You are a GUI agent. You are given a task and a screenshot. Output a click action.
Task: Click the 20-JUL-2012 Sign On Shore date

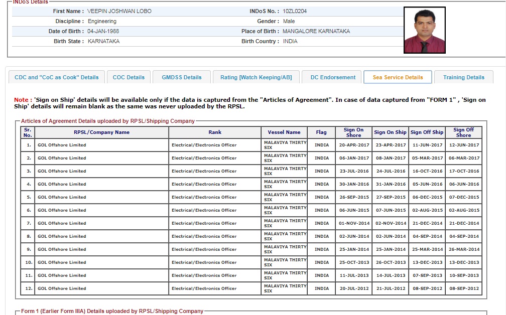354,288
